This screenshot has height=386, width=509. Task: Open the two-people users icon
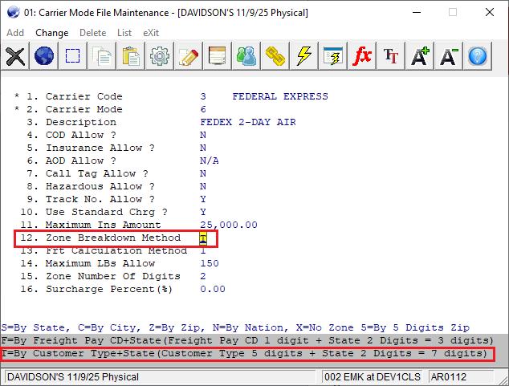246,56
